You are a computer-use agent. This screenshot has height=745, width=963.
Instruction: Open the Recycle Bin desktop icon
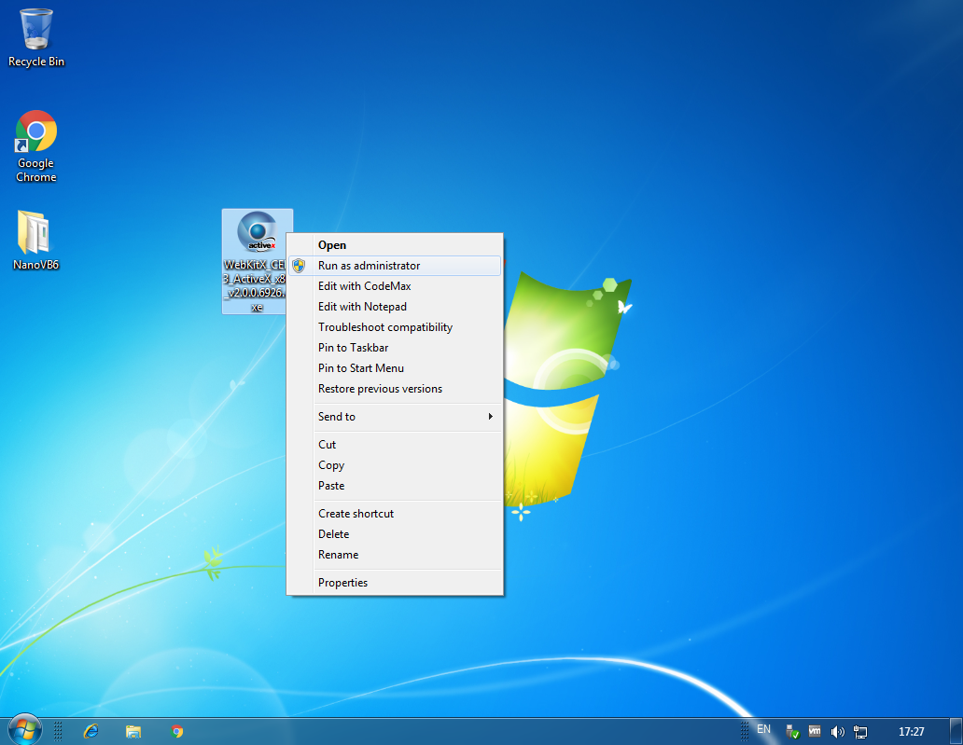36,36
